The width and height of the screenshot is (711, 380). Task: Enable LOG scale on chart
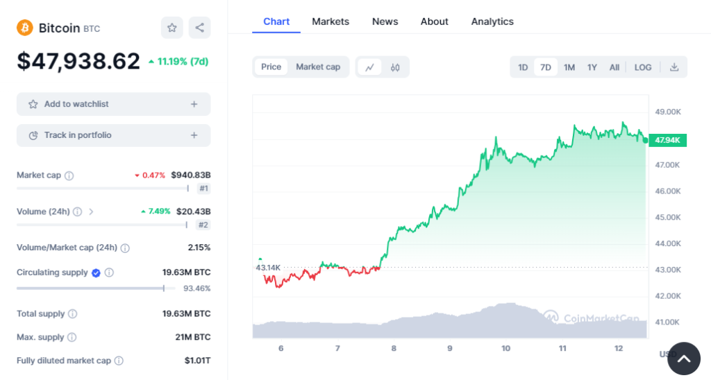click(642, 67)
